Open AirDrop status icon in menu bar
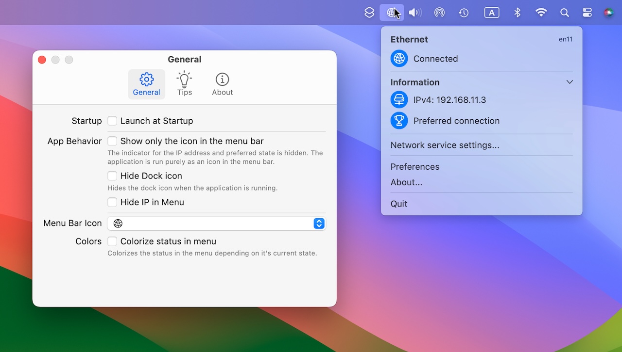The image size is (622, 352). (x=439, y=13)
